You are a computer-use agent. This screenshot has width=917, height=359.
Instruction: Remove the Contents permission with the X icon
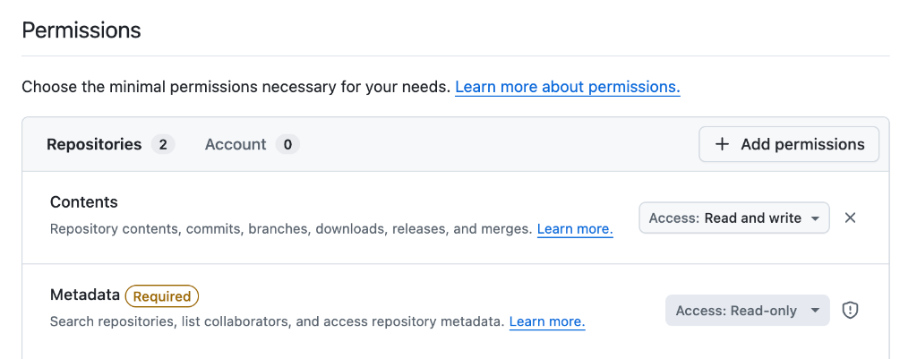pos(851,218)
